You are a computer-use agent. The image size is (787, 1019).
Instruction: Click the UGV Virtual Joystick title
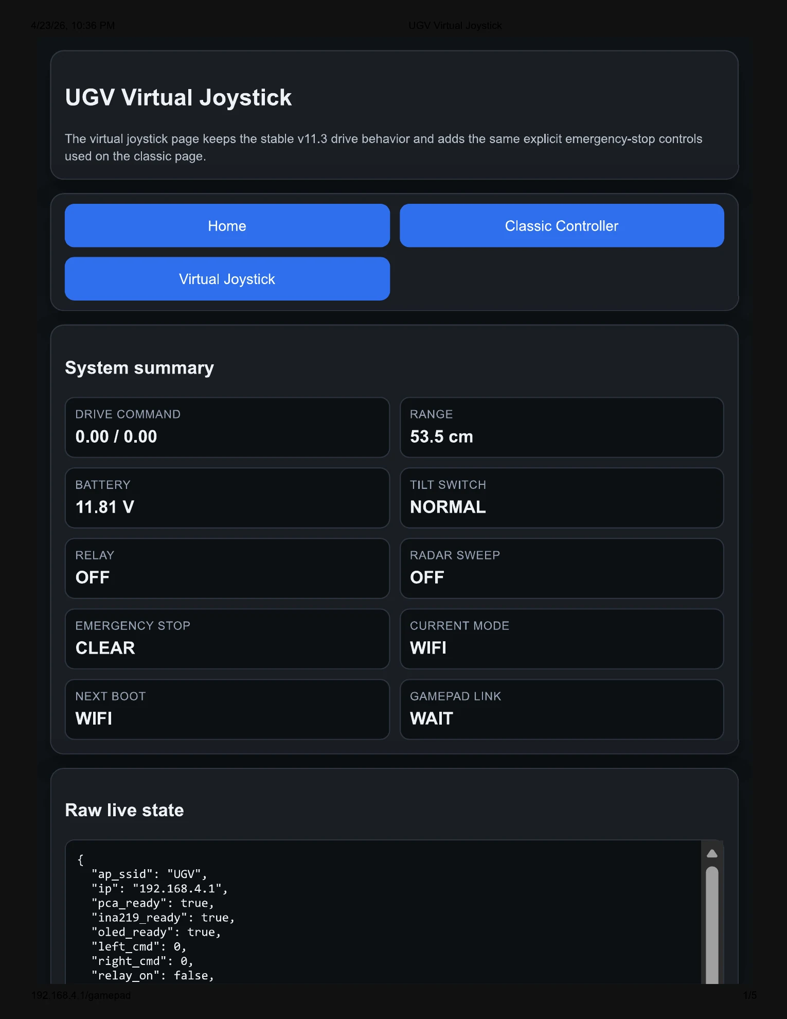click(x=178, y=97)
